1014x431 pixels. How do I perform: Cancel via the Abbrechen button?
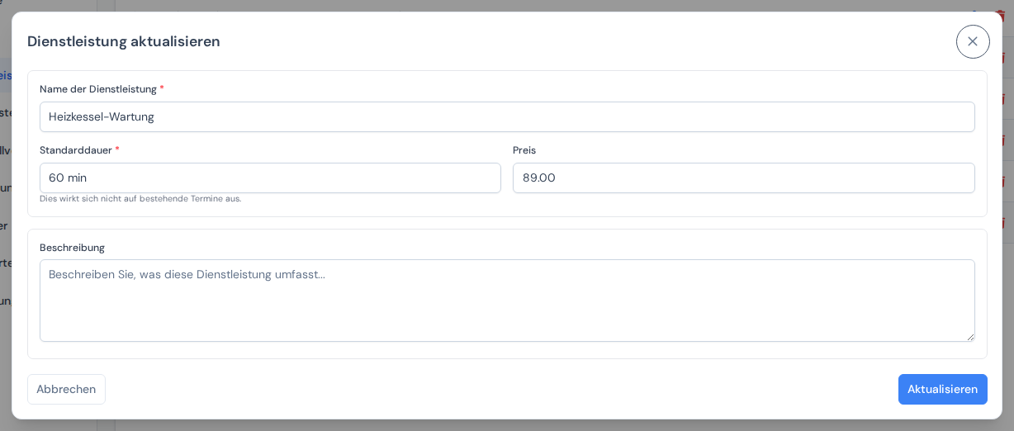click(66, 389)
